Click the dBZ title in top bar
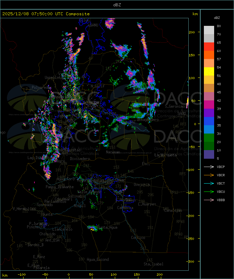This screenshot has width=234, height=279. coord(117,5)
